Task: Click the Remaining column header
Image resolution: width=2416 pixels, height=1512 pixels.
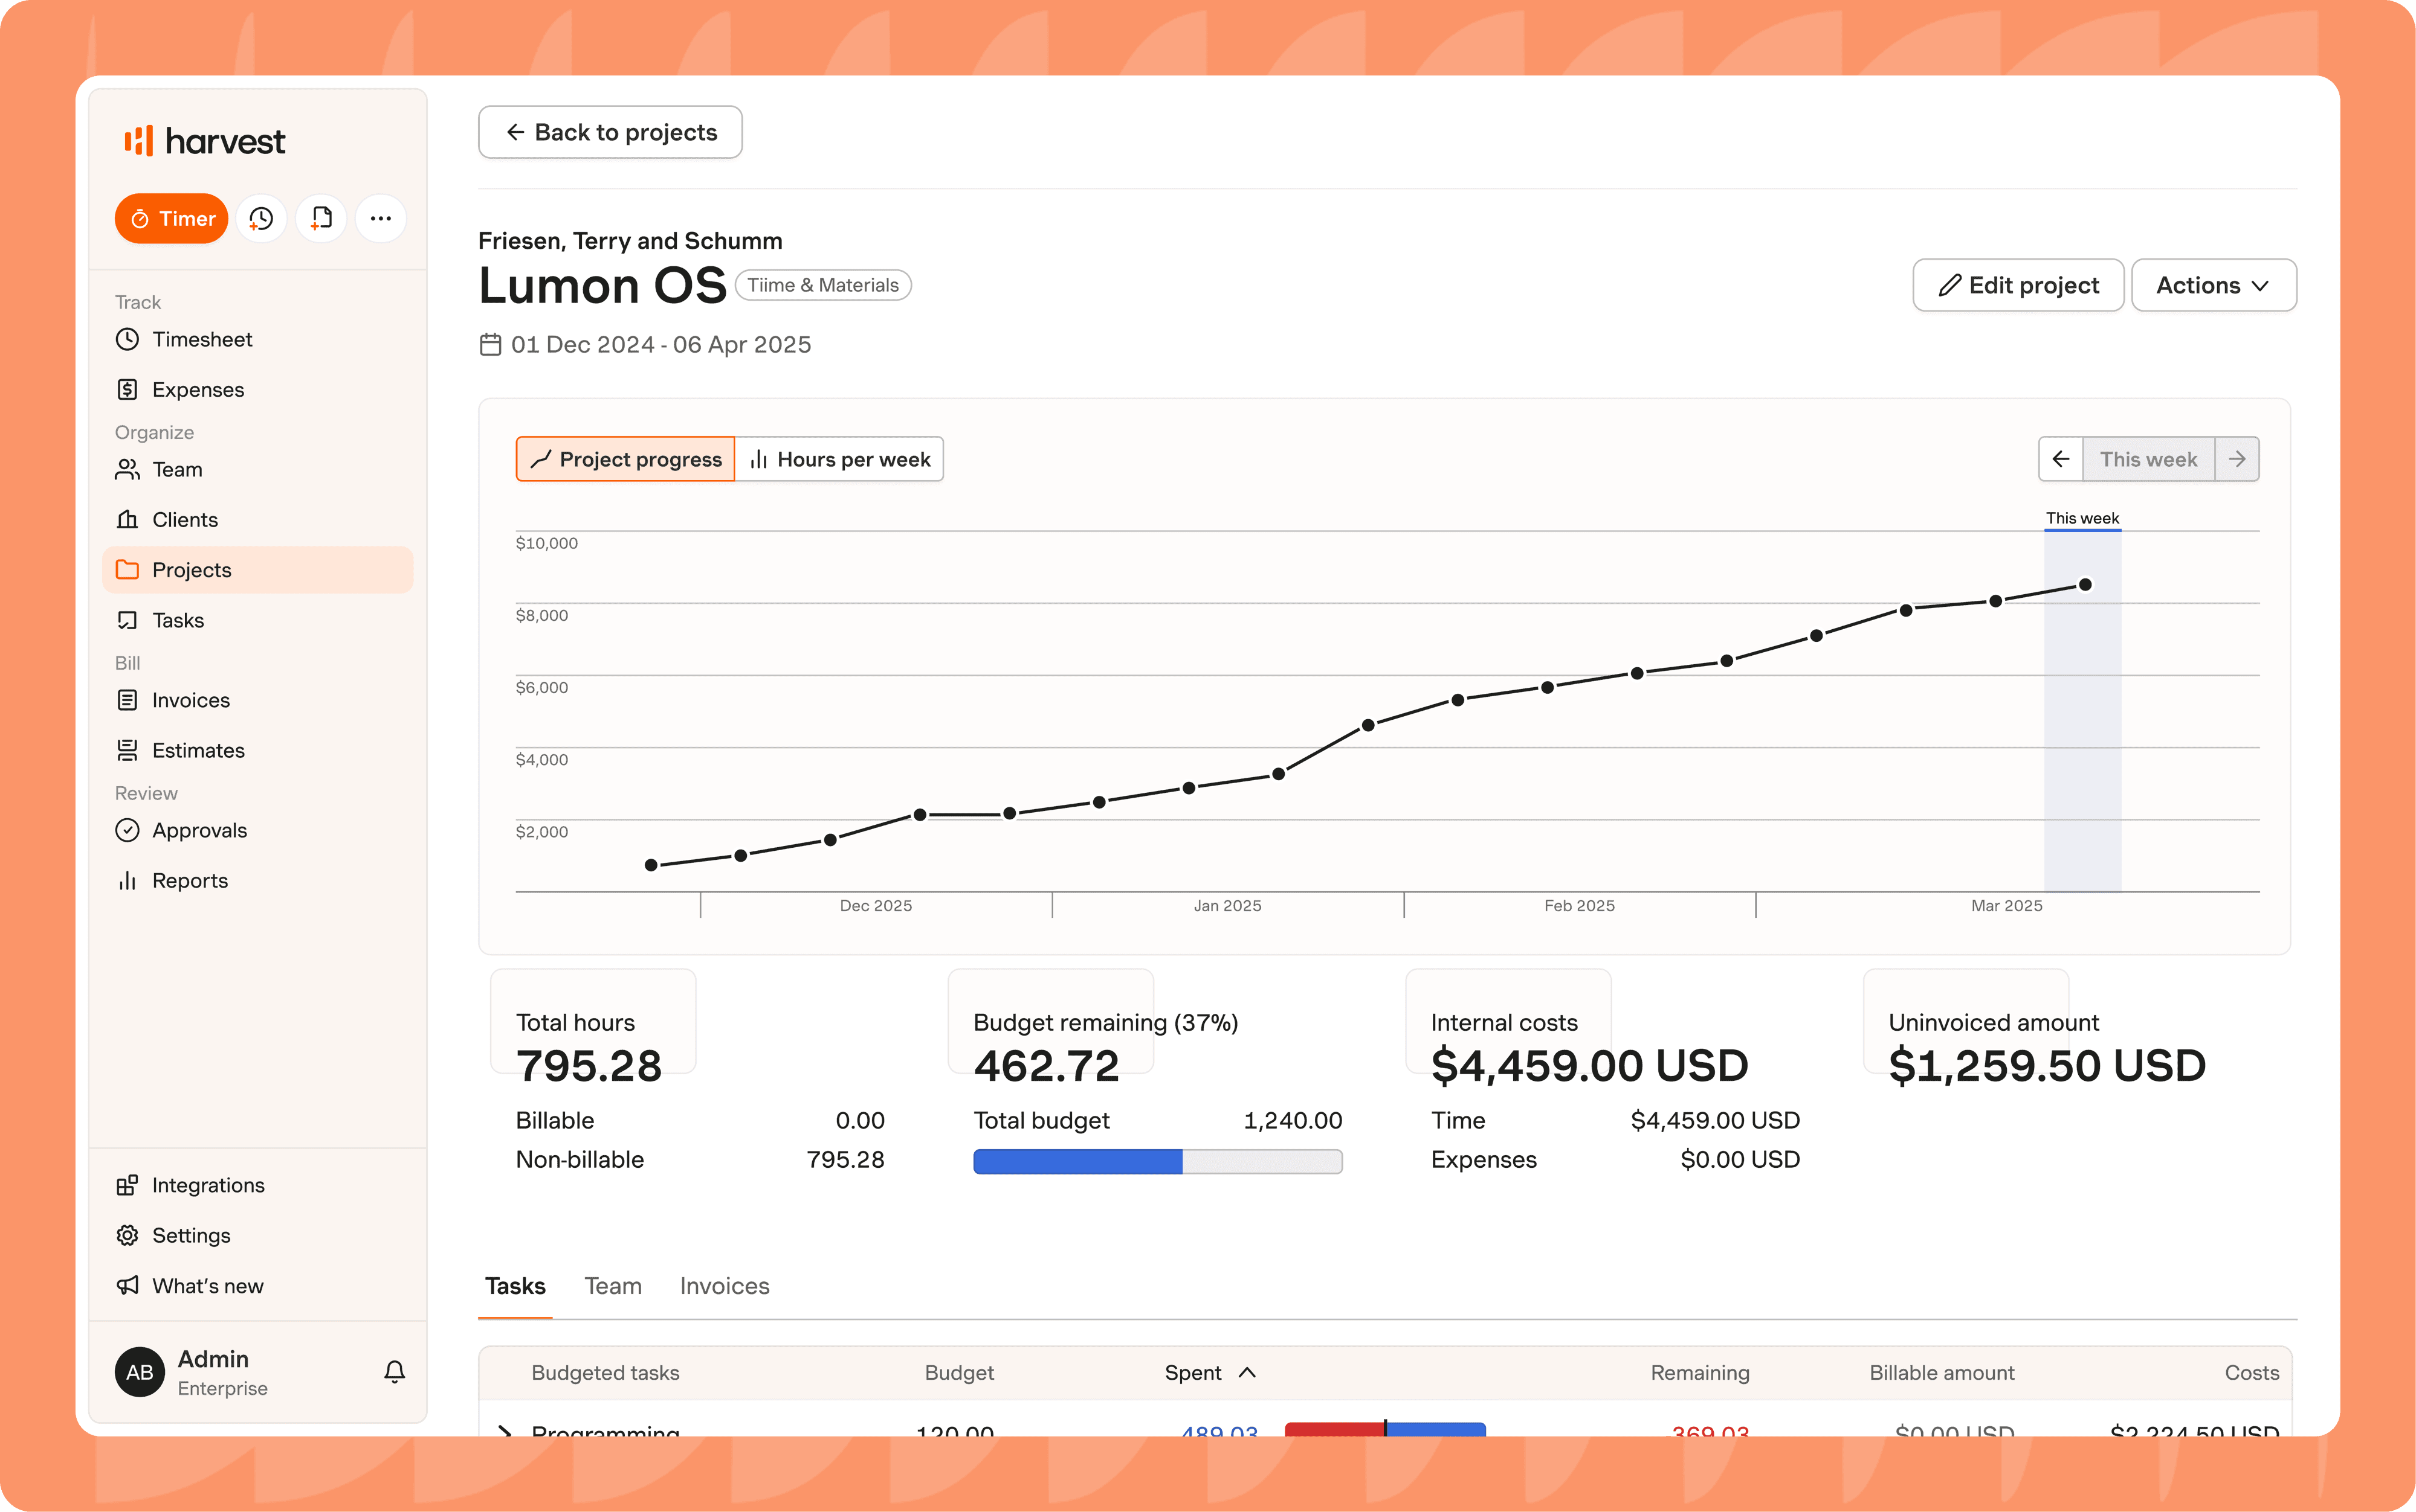Action: [x=1699, y=1373]
